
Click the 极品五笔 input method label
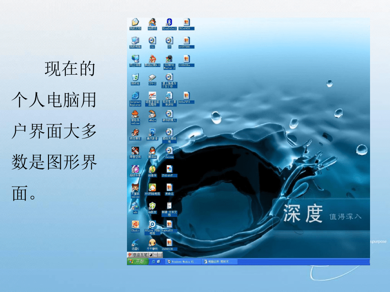141,255
